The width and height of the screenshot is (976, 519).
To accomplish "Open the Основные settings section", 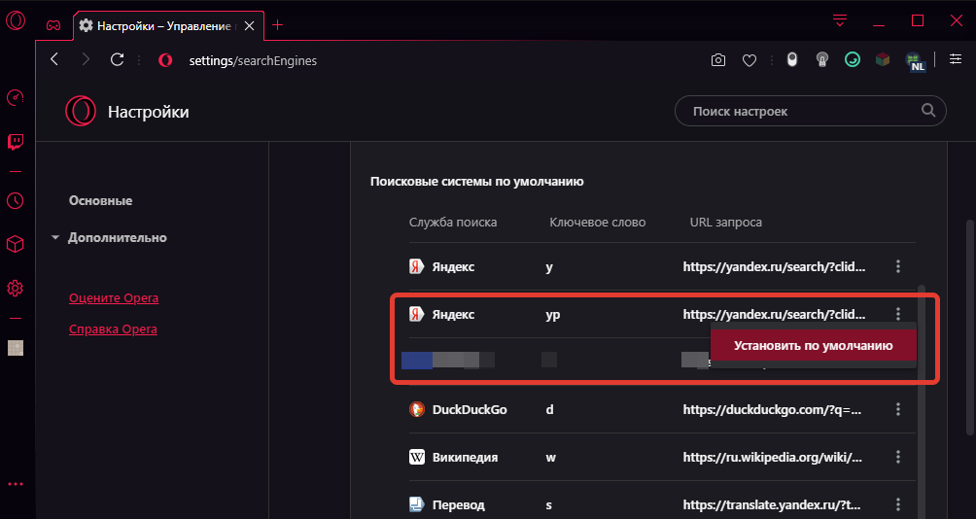I will click(101, 200).
